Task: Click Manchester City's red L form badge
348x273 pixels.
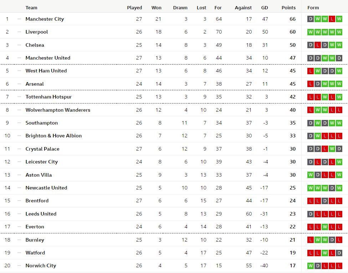Action: coord(332,19)
